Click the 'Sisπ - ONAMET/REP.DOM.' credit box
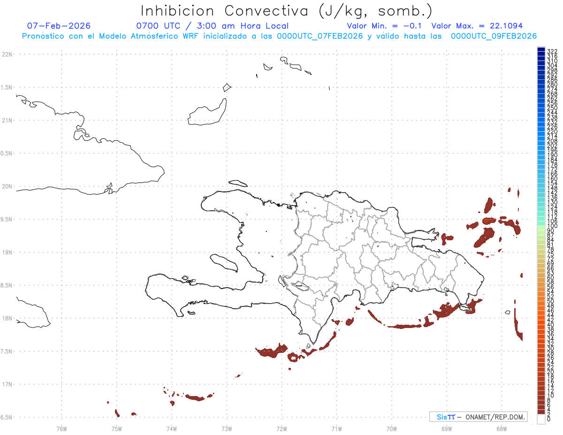 pos(478,417)
